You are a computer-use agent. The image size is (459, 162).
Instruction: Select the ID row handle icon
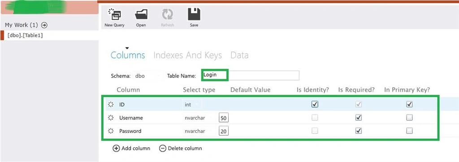click(x=111, y=104)
